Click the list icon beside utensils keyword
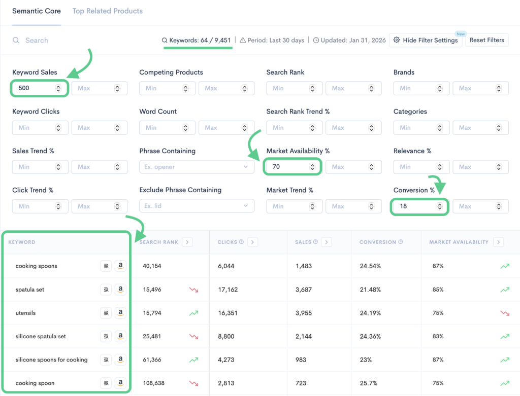This screenshot has height=396, width=520. tap(106, 313)
